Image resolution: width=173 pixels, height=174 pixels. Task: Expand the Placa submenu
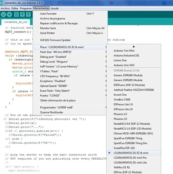tap(70, 47)
